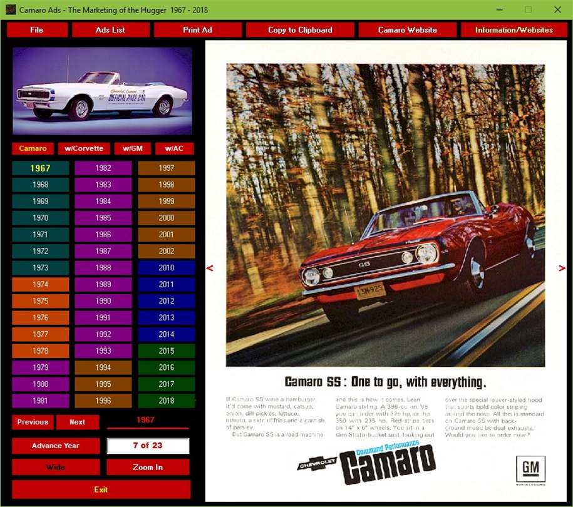Select year 2001
The width and height of the screenshot is (573, 507).
167,235
